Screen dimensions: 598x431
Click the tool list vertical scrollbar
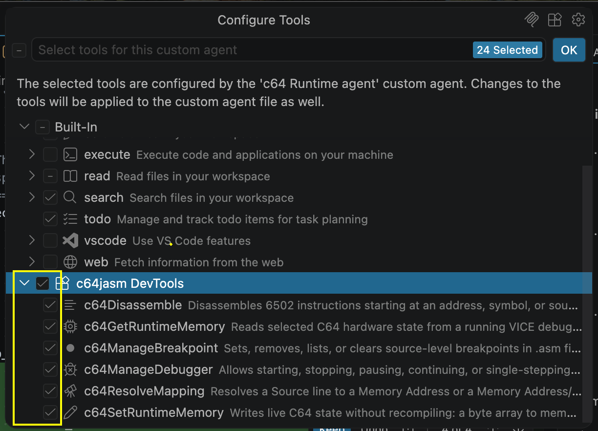click(x=588, y=293)
